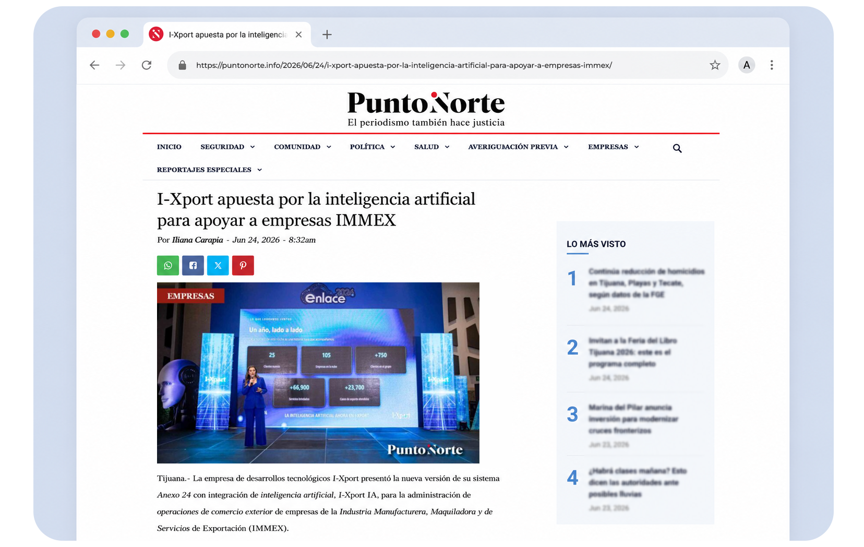Click the "Jun 24, 2026" article byline date
Viewport: 864px width, 547px height.
pos(256,240)
